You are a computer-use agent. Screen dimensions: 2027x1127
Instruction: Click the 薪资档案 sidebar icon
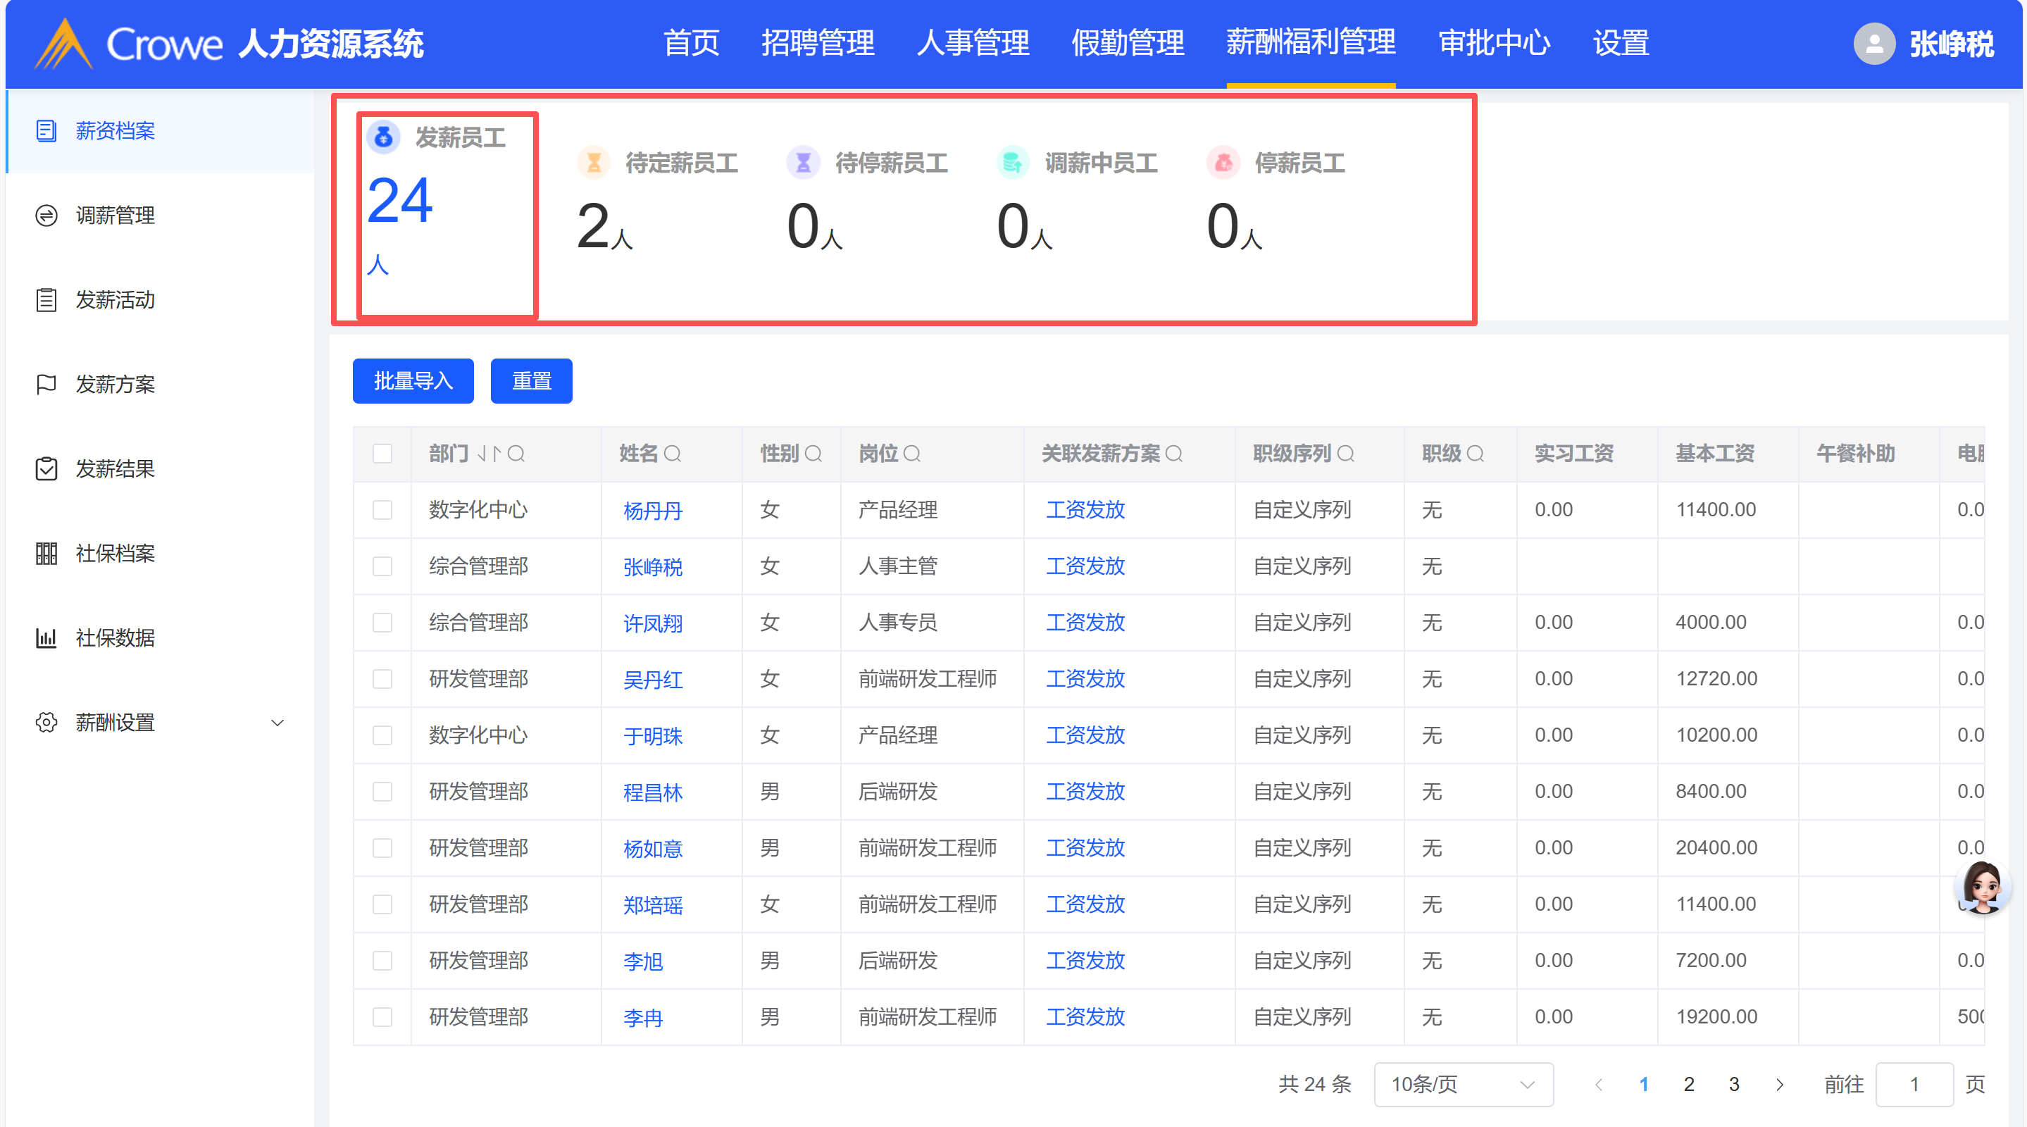pos(46,130)
